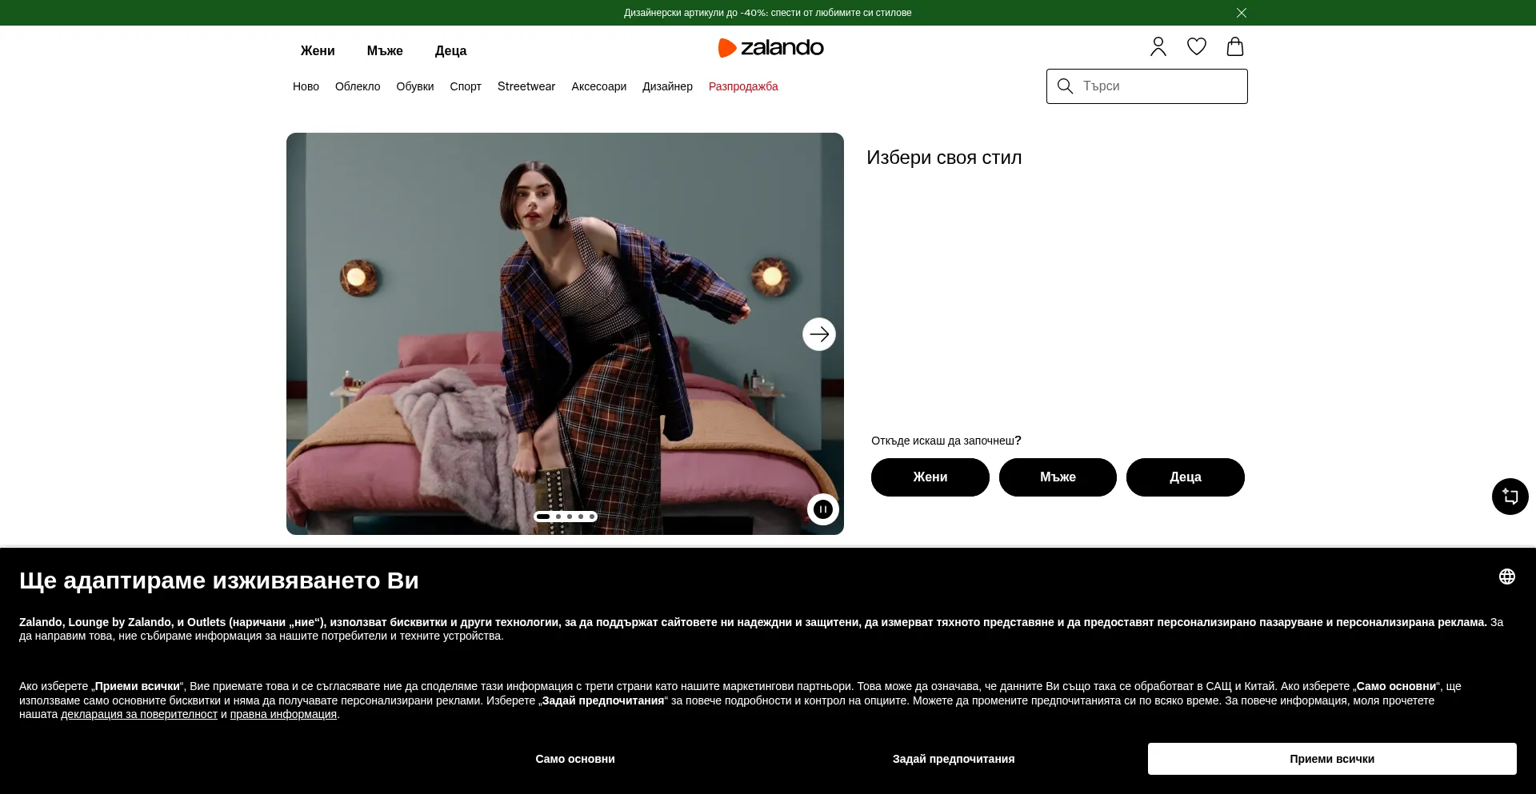This screenshot has width=1536, height=794.
Task: Open the Дизайнер menu
Action: pyautogui.click(x=667, y=86)
